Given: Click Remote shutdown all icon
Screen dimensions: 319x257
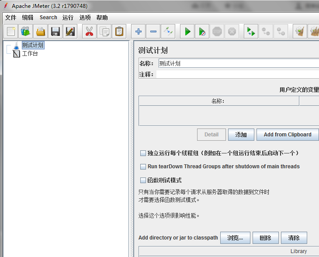Looking at the screenshot, I should 281,31.
